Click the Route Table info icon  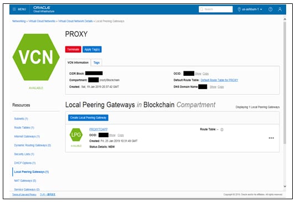[222, 130]
